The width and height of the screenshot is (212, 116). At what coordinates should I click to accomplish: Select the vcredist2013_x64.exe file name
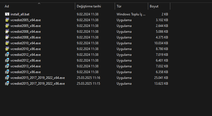click(25, 66)
